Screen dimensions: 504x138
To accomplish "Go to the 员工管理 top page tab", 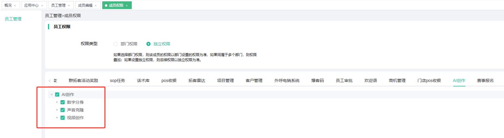I will click(58, 5).
